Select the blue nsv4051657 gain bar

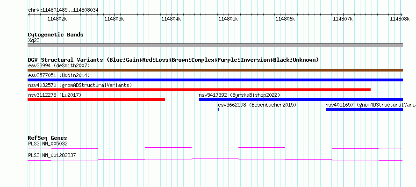[364, 109]
